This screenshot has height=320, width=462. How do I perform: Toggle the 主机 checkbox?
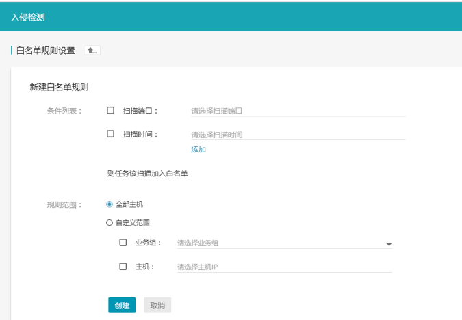coord(123,267)
